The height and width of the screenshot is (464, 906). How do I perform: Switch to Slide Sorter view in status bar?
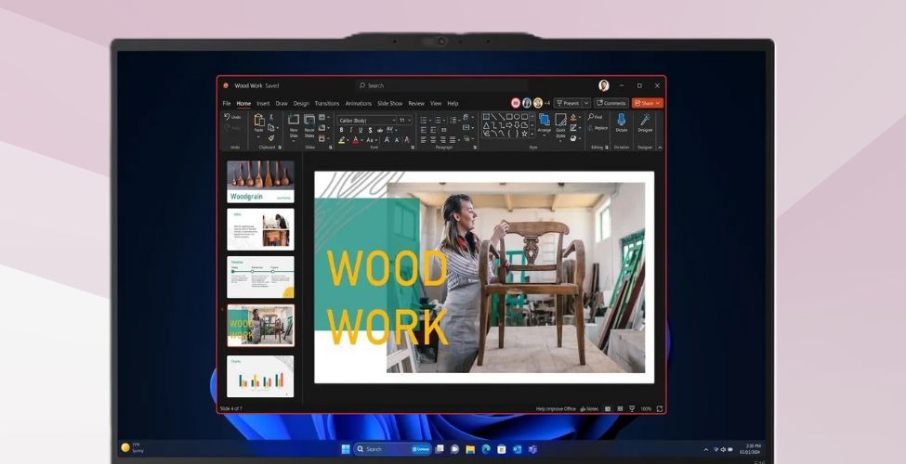pyautogui.click(x=620, y=409)
